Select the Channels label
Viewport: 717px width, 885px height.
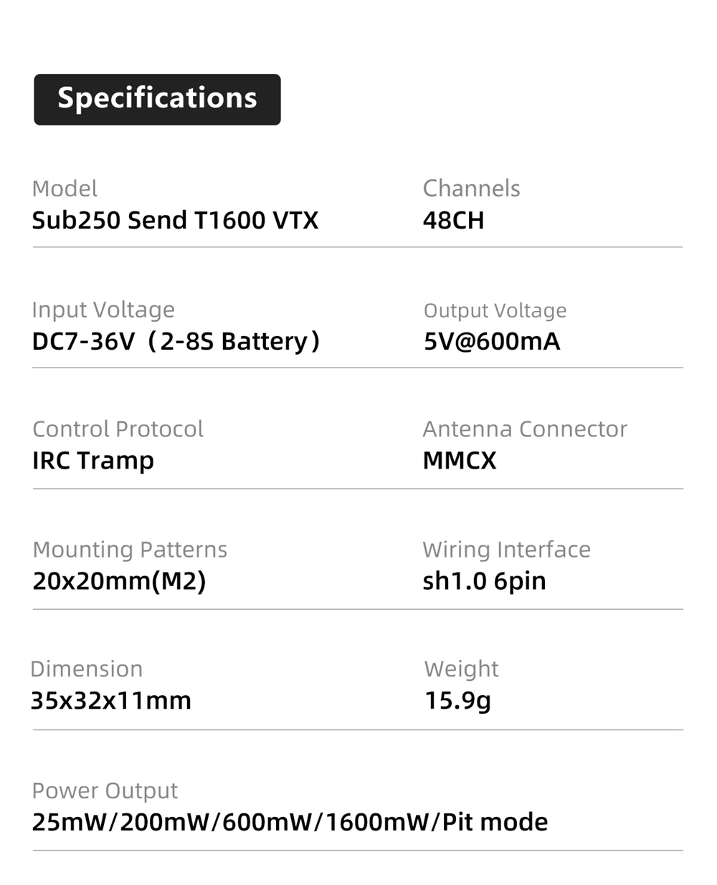click(471, 188)
